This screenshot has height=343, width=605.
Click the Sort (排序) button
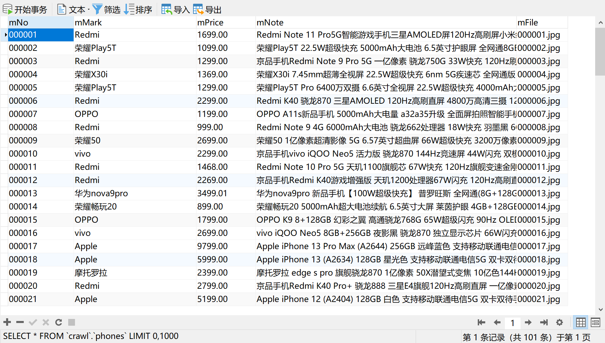point(138,9)
